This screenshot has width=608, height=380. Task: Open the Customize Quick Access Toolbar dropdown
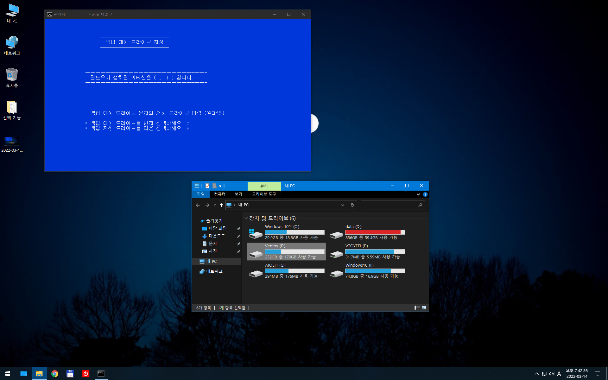click(220, 186)
